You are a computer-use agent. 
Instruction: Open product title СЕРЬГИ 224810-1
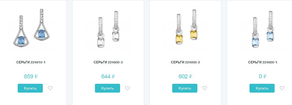(31, 63)
